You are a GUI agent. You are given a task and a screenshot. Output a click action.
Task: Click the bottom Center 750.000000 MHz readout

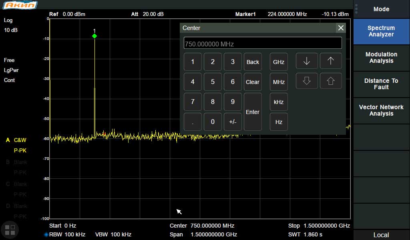coord(202,226)
